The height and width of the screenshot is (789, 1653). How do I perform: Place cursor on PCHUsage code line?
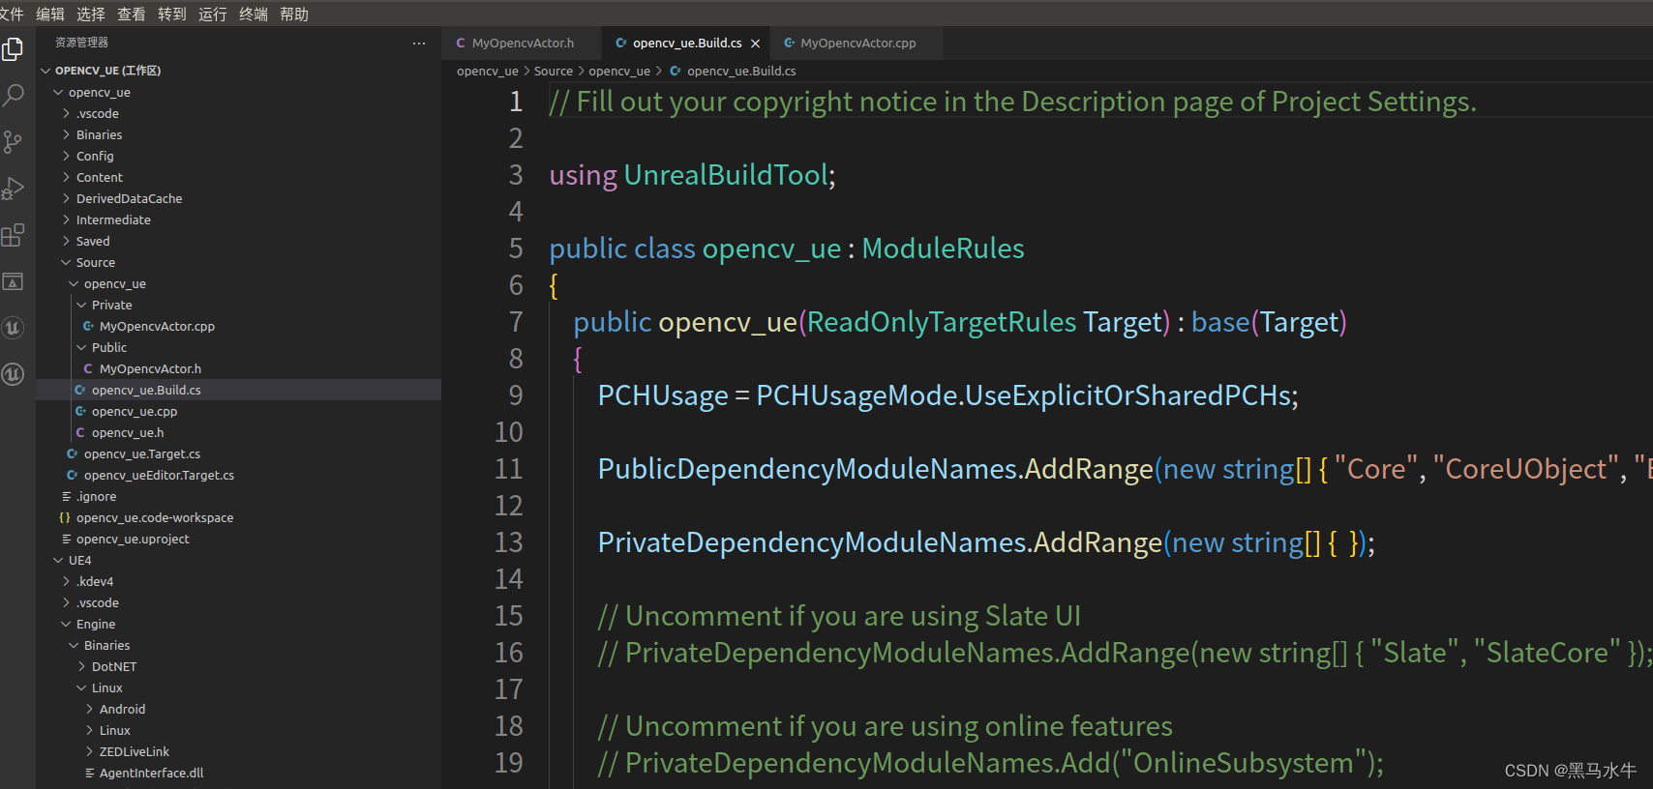point(948,395)
